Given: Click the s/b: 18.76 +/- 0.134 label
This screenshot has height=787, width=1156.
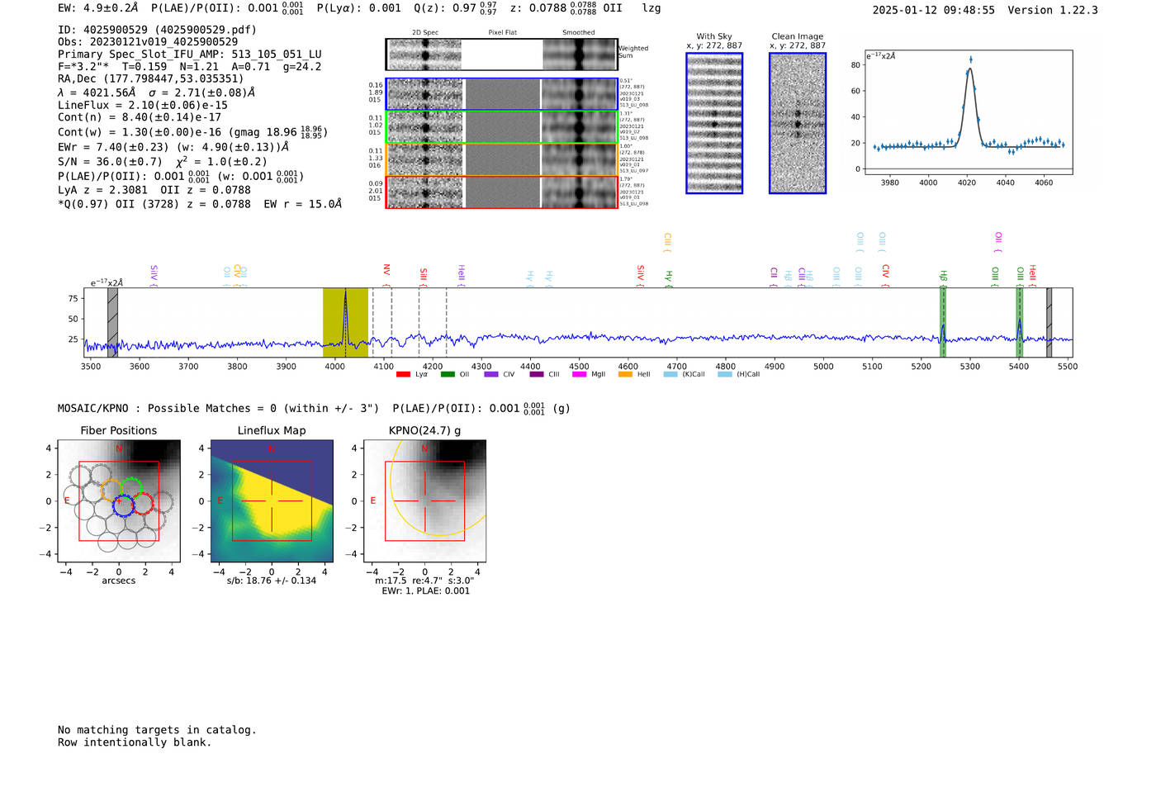Looking at the screenshot, I should [x=272, y=581].
